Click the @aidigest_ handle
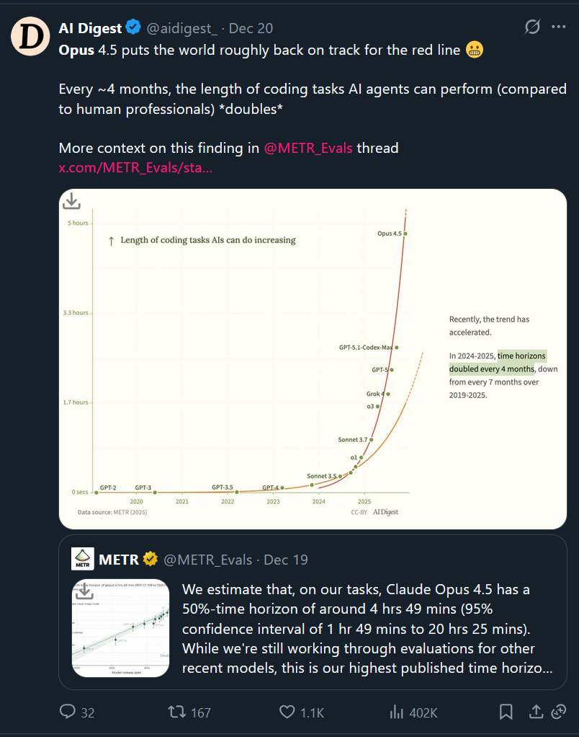579x737 pixels. pos(182,29)
